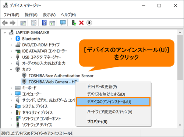184x137 pixels.
Task: Click the TOSHIBA Face Authentication Sensor icon
Action: point(24,75)
